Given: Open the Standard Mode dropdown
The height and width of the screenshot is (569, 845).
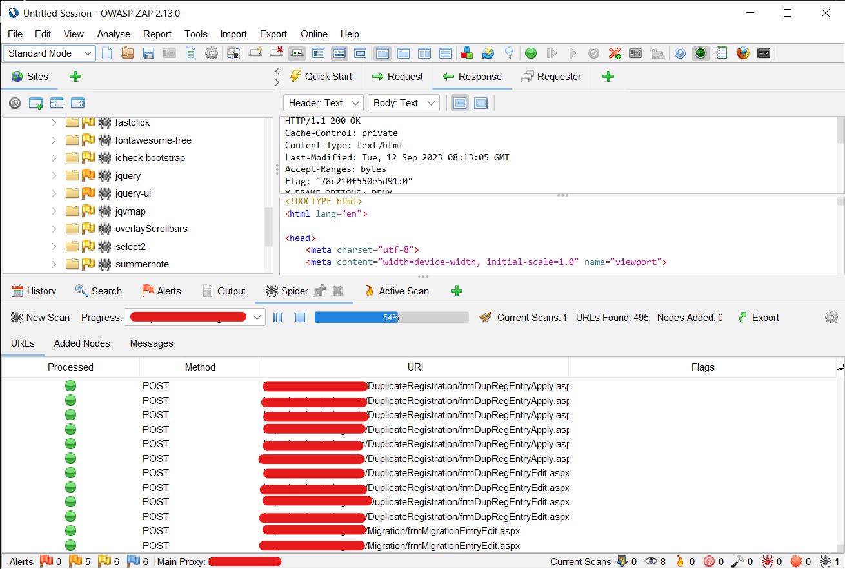Looking at the screenshot, I should 50,53.
